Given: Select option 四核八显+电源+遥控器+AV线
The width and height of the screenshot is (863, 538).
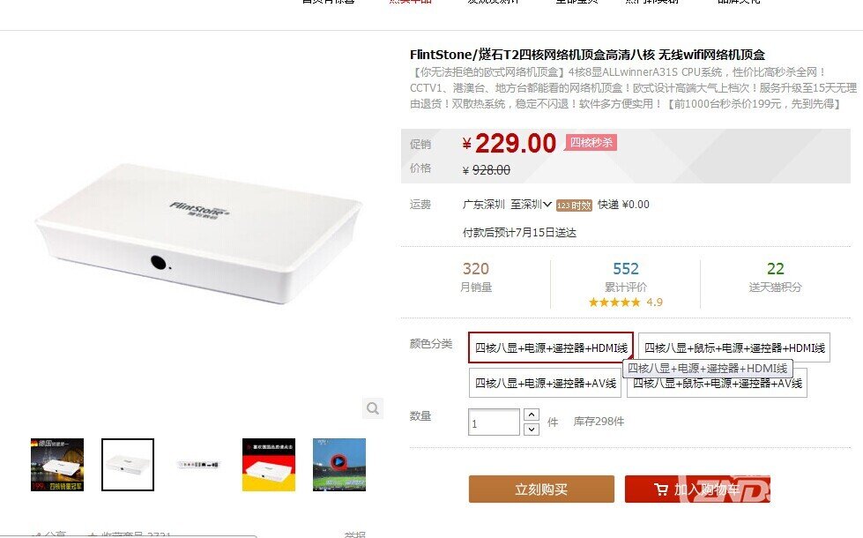Looking at the screenshot, I should tap(545, 383).
